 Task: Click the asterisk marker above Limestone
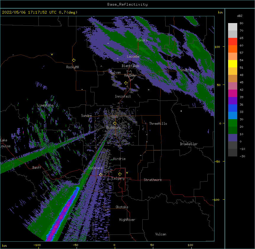click(x=46, y=102)
